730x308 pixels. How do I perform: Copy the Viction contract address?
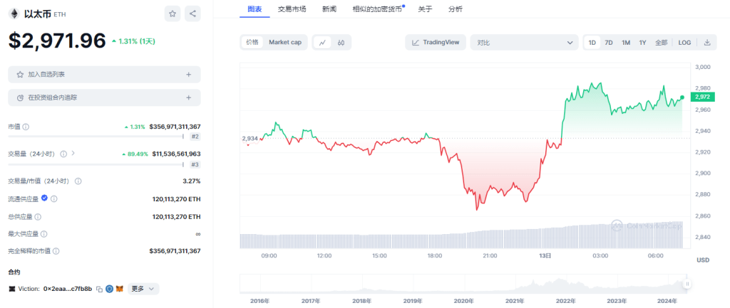point(100,289)
